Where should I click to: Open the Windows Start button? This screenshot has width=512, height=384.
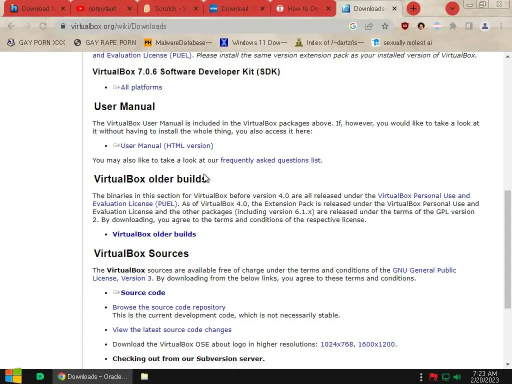coord(13,376)
